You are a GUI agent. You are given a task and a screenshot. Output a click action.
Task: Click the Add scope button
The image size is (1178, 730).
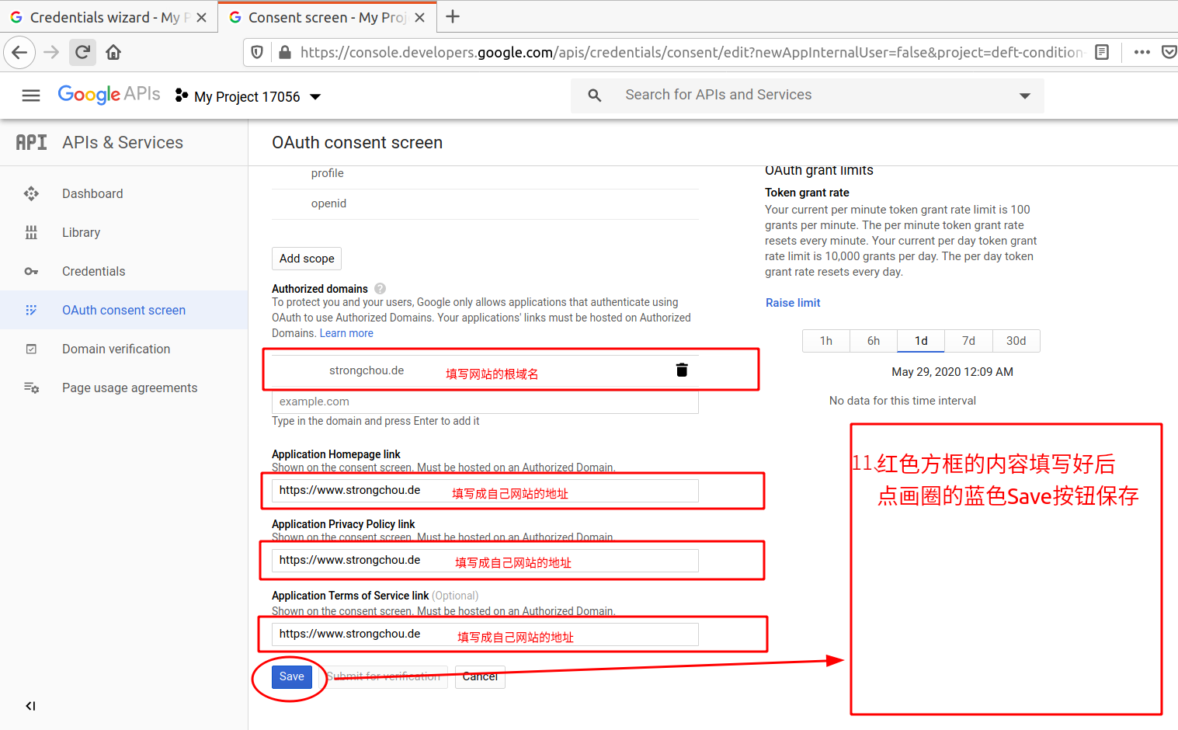click(x=307, y=259)
